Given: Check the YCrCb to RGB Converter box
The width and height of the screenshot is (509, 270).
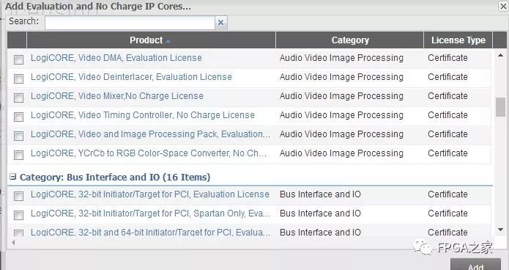Looking at the screenshot, I should point(18,155).
